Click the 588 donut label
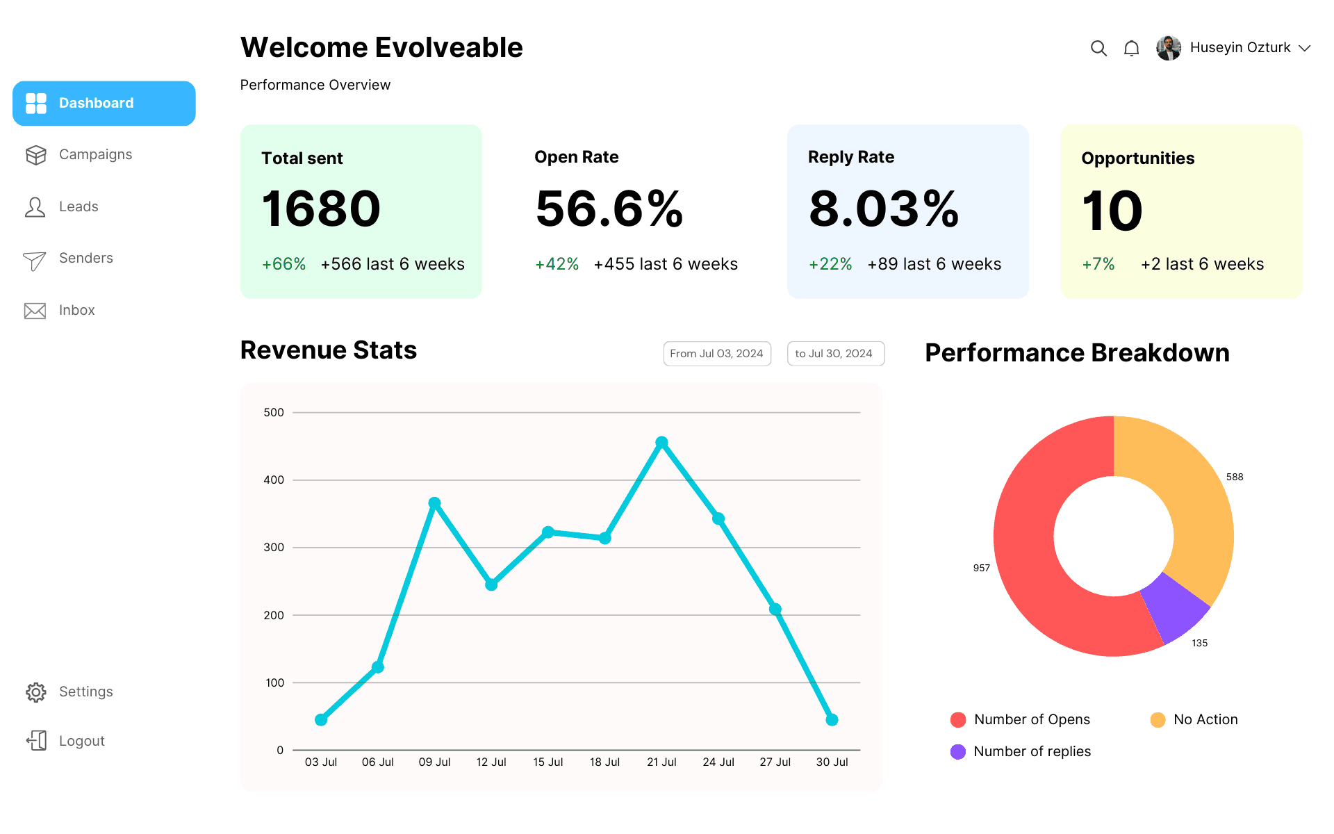1334x834 pixels. point(1235,477)
